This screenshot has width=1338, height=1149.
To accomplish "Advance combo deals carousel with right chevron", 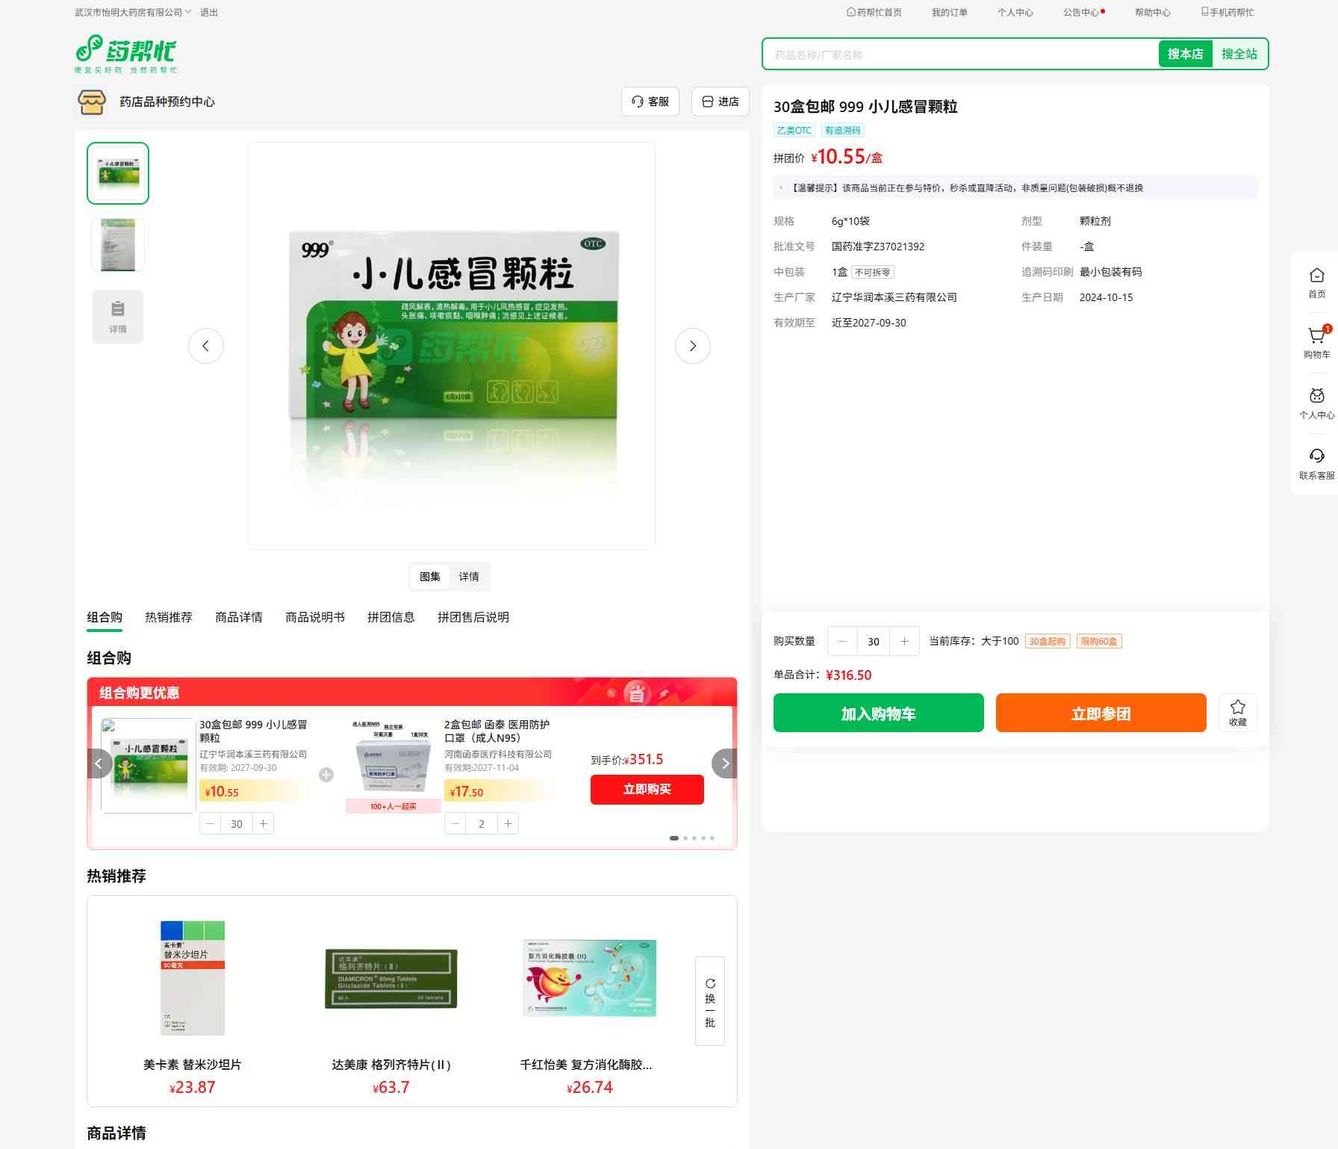I will pos(724,764).
